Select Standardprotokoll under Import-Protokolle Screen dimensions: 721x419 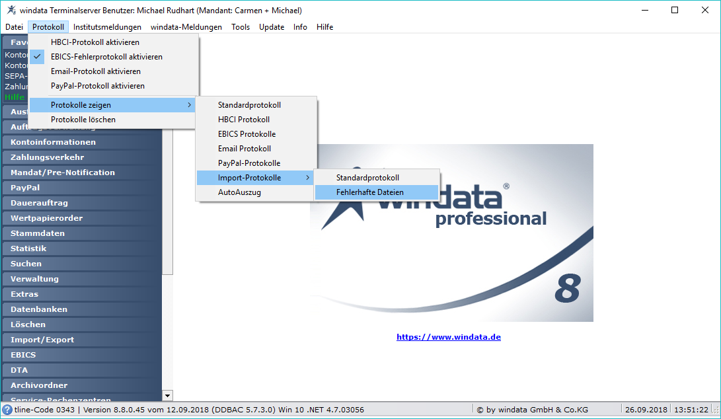click(x=377, y=178)
